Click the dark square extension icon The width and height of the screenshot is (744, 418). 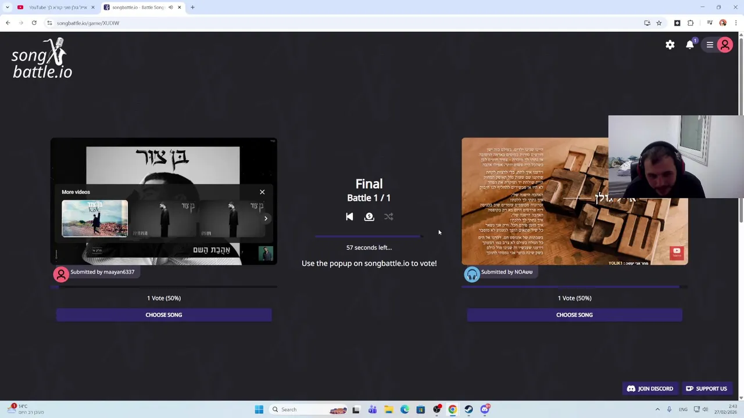[x=677, y=23]
